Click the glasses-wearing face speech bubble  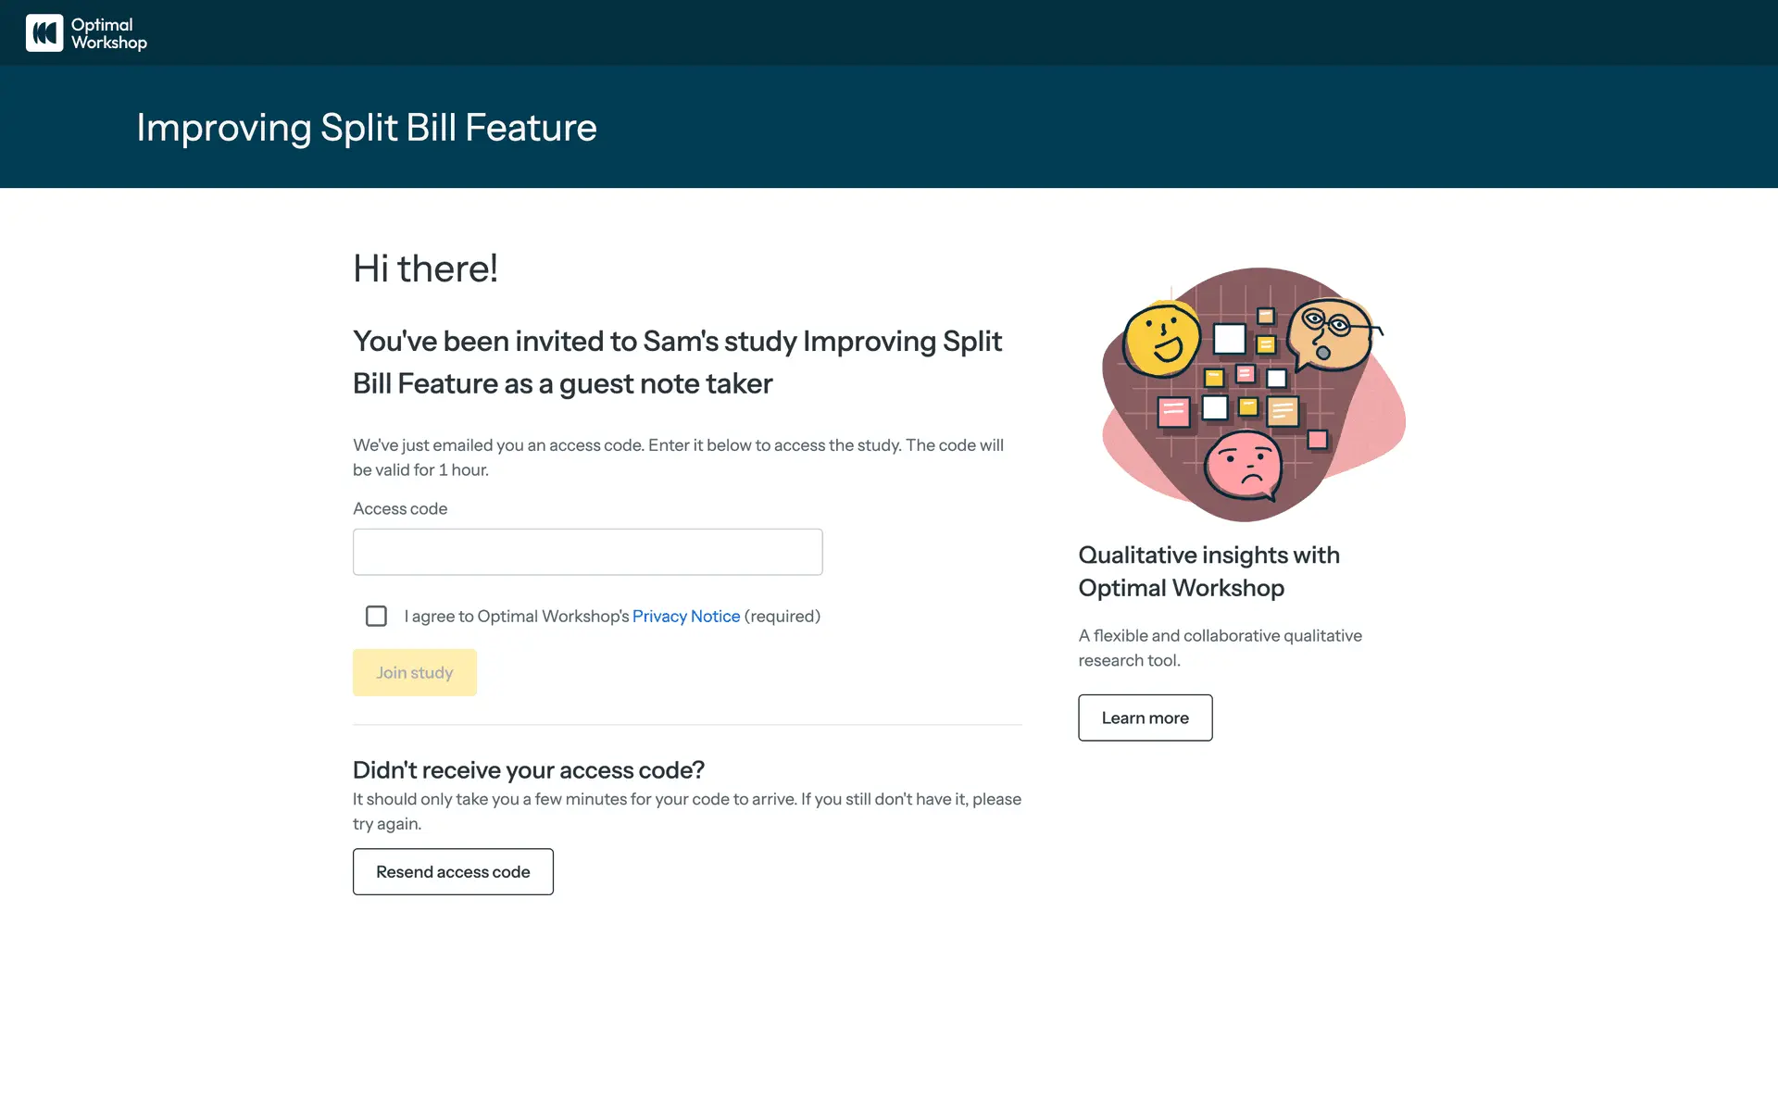tap(1330, 333)
